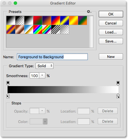Open the Presets gear menu
Screen dimensions: 128x139
pos(89,12)
